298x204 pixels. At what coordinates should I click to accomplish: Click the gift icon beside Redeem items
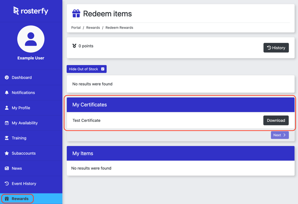pos(76,14)
